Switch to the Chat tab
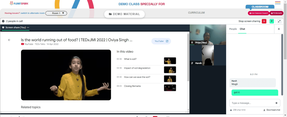 242,29
